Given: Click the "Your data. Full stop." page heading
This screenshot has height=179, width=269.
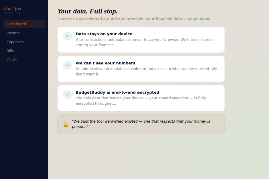Looking at the screenshot, I should pyautogui.click(x=88, y=11).
